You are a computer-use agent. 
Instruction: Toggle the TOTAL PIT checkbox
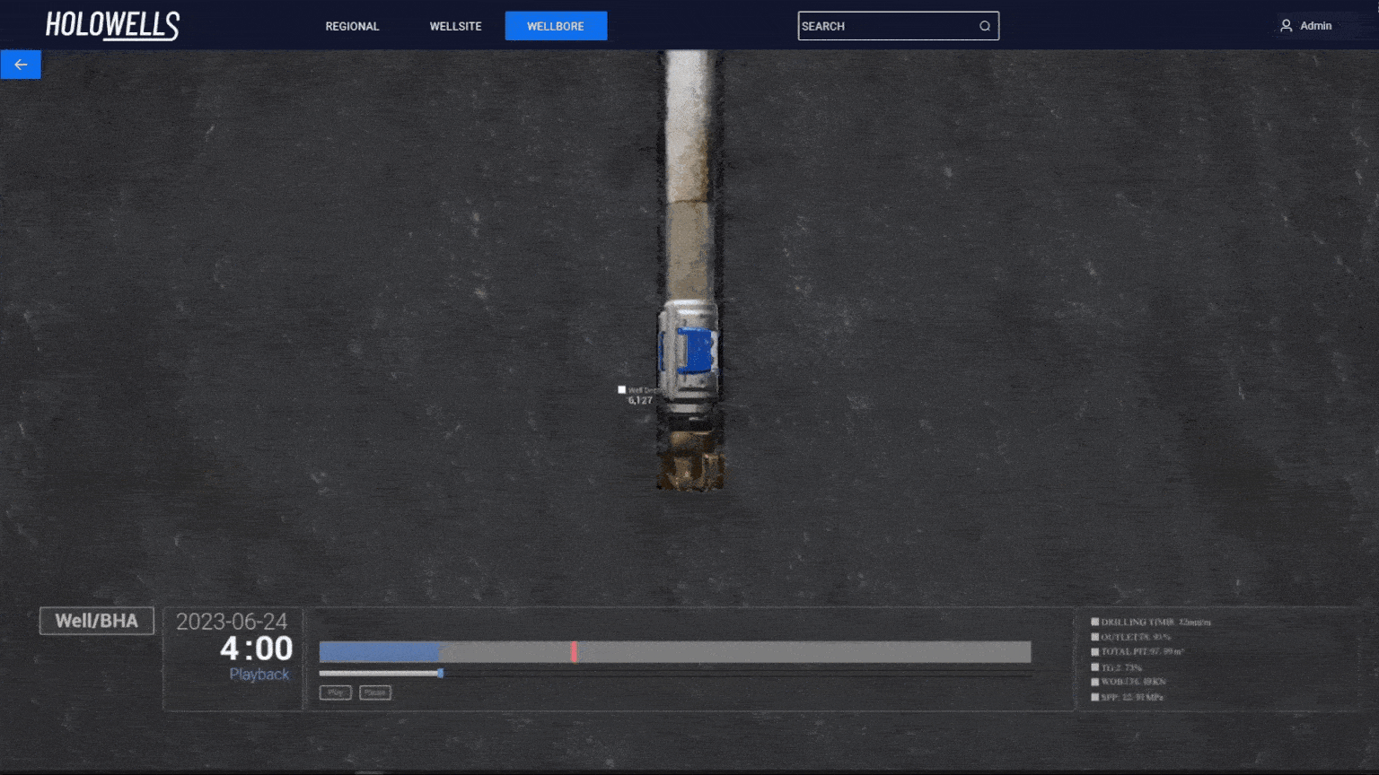point(1094,652)
